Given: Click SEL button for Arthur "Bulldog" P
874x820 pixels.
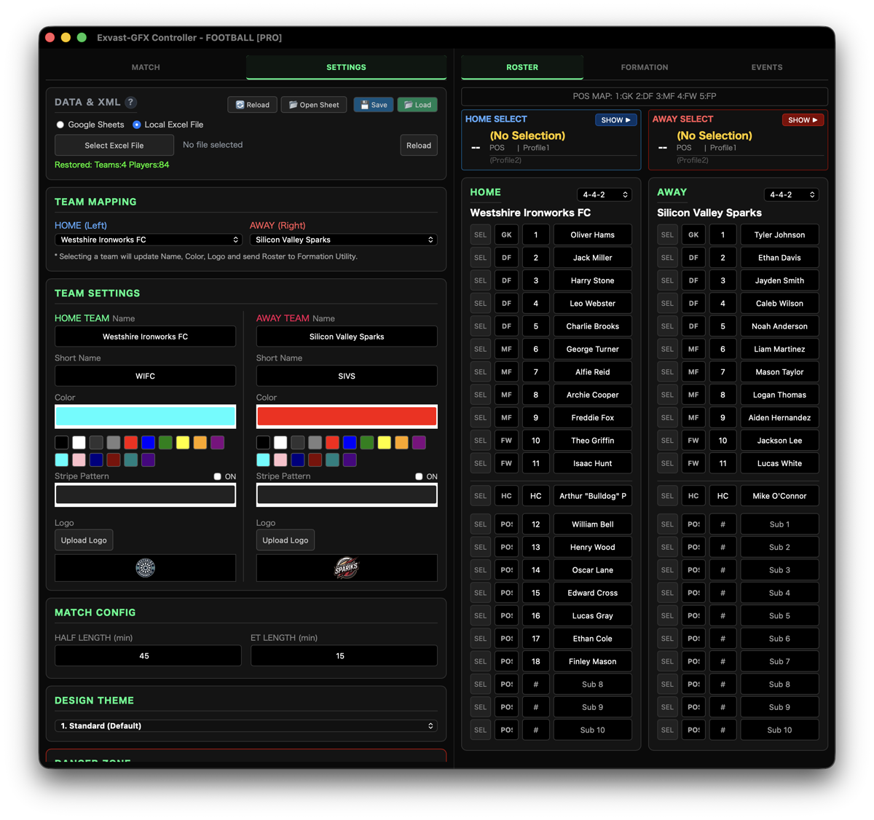Looking at the screenshot, I should point(481,496).
